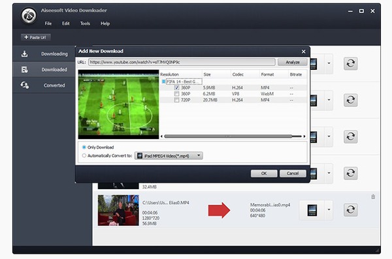Click the Ellen show video thumbnail
The width and height of the screenshot is (392, 259).
coord(118,210)
